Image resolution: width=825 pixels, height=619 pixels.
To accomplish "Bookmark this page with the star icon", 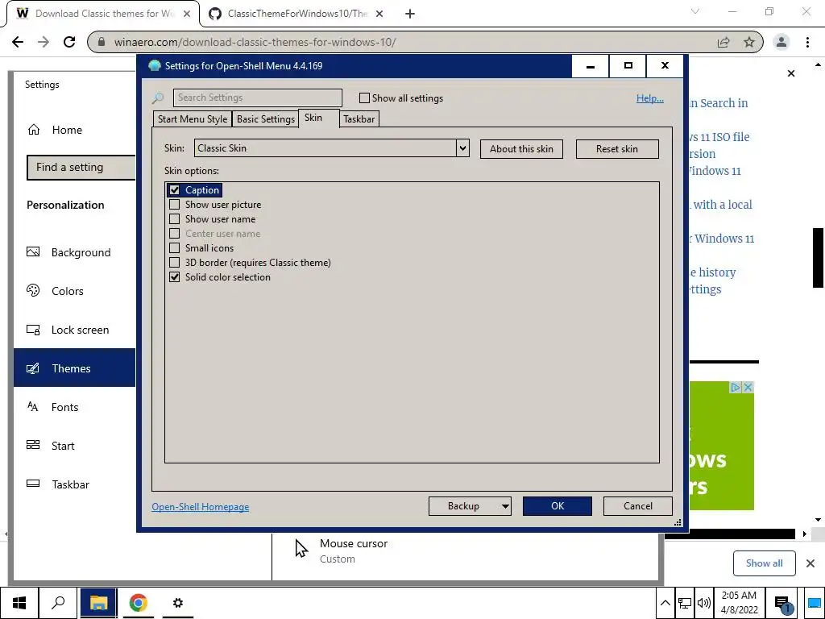I will [x=749, y=42].
